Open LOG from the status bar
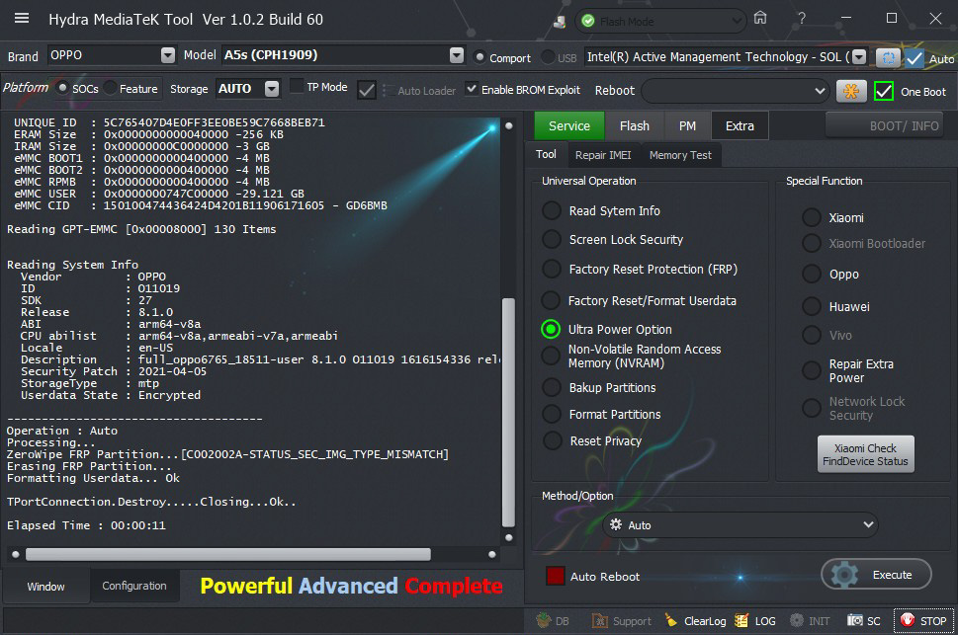 point(755,620)
